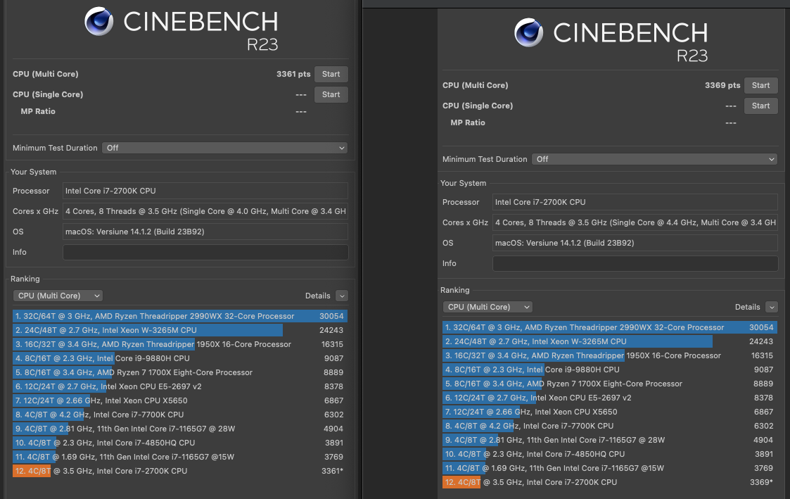Image resolution: width=790 pixels, height=499 pixels.
Task: Click Cinebench logo icon in right window
Action: [x=528, y=32]
